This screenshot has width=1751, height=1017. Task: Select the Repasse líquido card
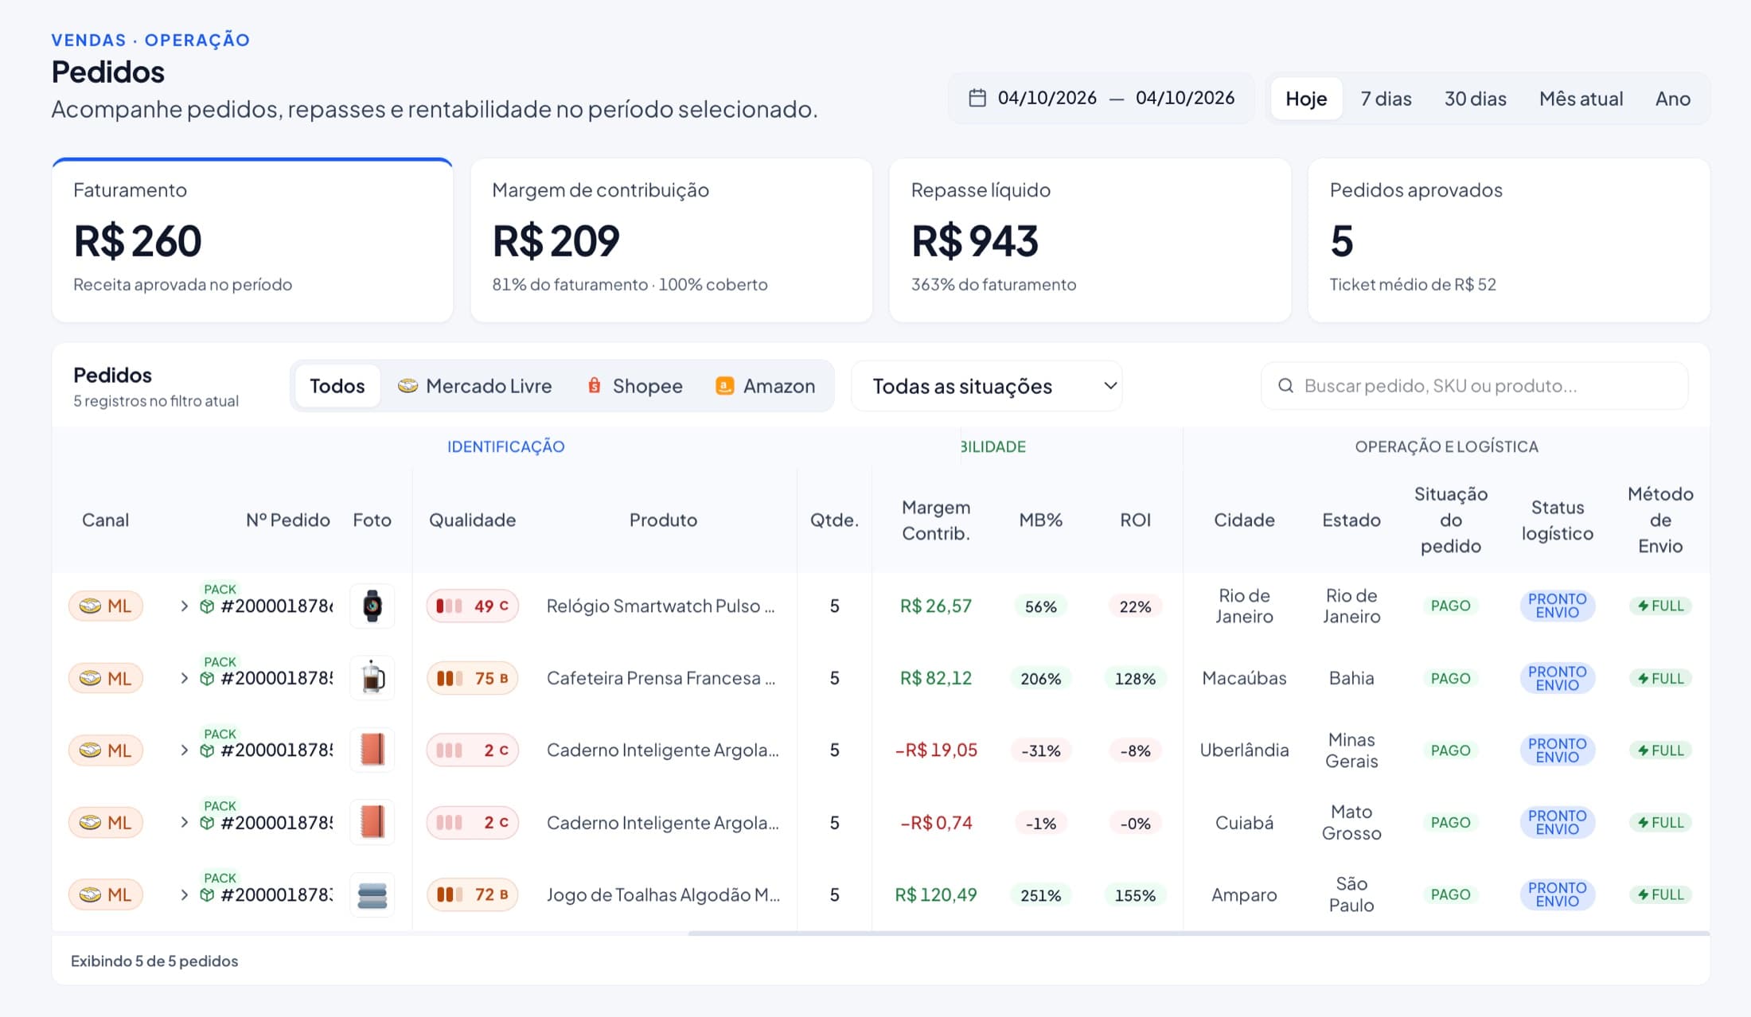coord(1090,240)
